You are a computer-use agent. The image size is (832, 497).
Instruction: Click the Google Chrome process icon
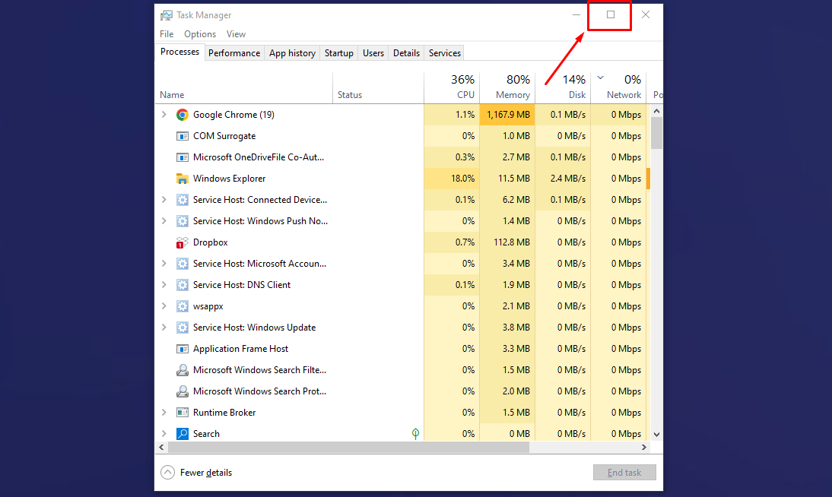182,115
